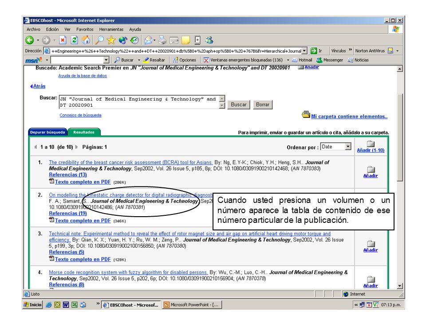This screenshot has width=426, height=319.
Task: Open the Norton AntiVirus dropdown arrow
Action: tap(398, 51)
